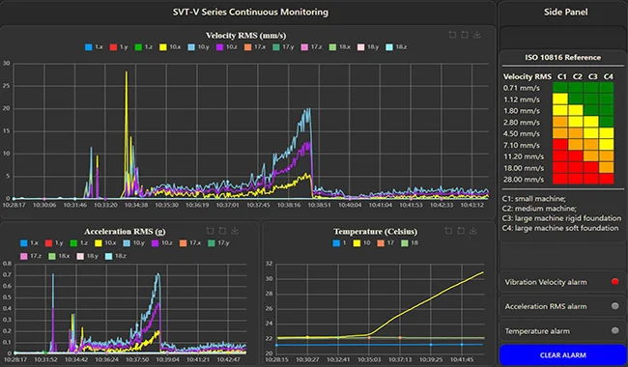Download the Acceleration RMS chart as an image

[x=235, y=231]
